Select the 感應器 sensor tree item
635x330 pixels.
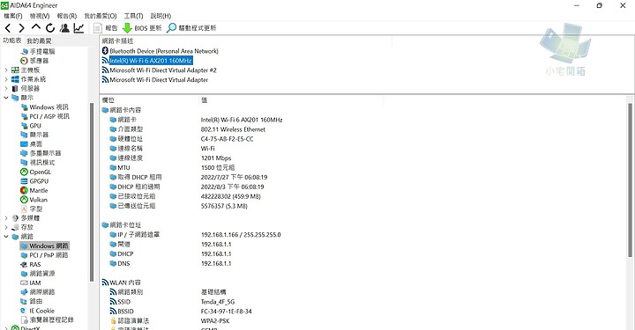click(34, 61)
